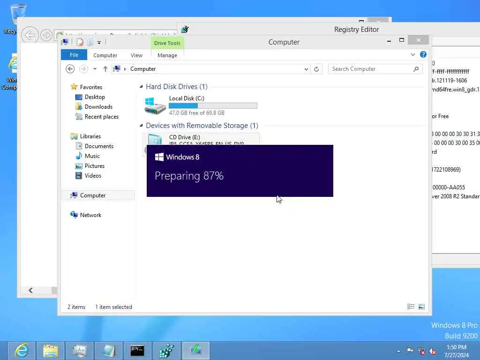This screenshot has width=480, height=360.
Task: Select Network in the navigation pane
Action: point(90,215)
